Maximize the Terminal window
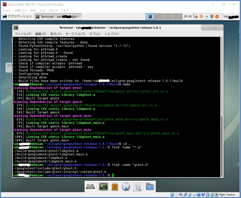Image resolution: width=241 pixels, height=198 pixels. (215, 28)
